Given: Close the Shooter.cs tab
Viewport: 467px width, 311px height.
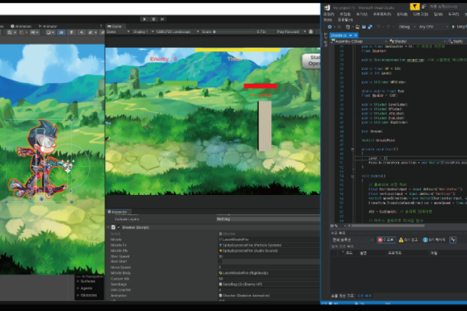Looking at the screenshot, I should [x=355, y=36].
